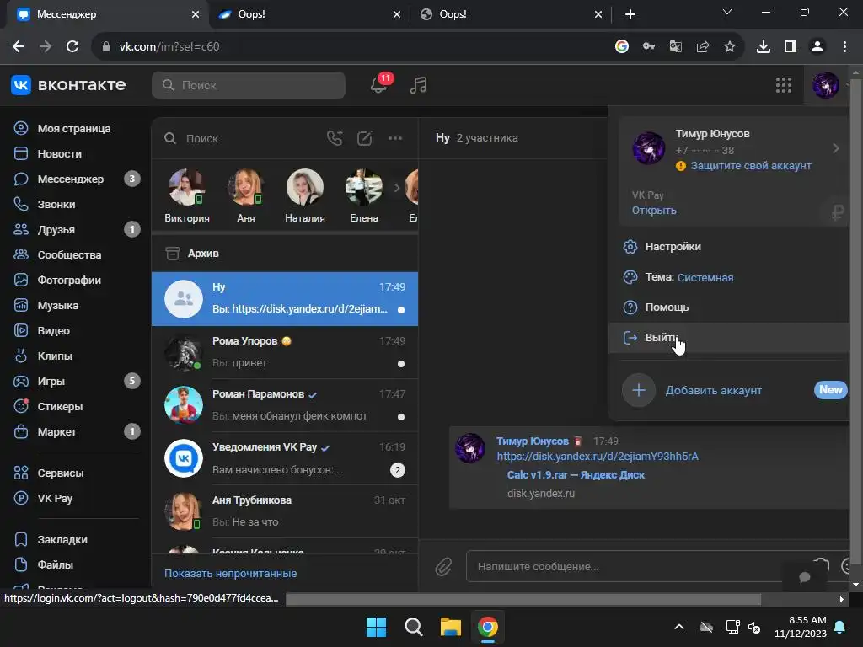
Task: Open Игры in sidebar
Action: click(51, 382)
